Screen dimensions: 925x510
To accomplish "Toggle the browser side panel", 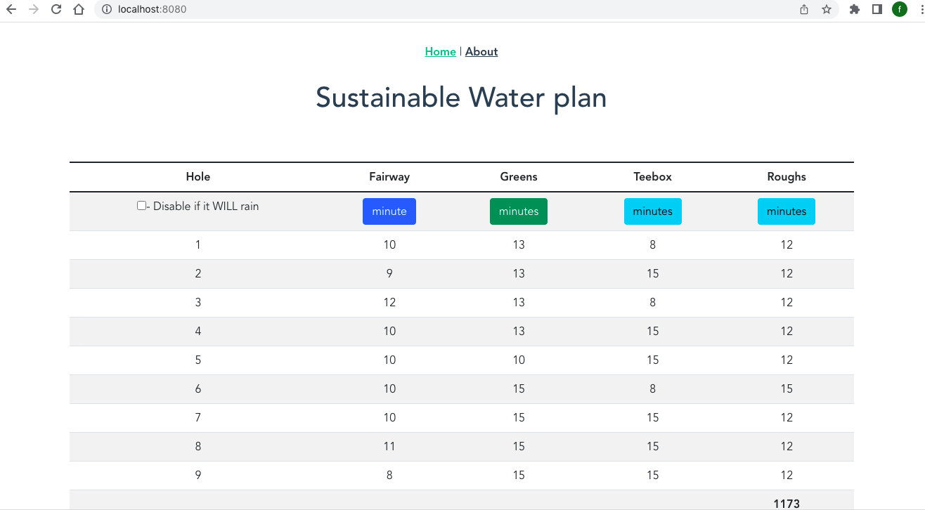I will 877,10.
